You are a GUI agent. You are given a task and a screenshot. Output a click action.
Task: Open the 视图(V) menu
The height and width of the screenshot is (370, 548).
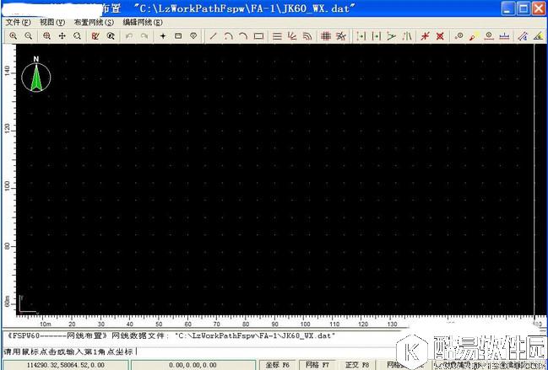pyautogui.click(x=52, y=22)
